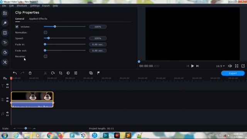Open the Titles panel icon

coord(5,42)
